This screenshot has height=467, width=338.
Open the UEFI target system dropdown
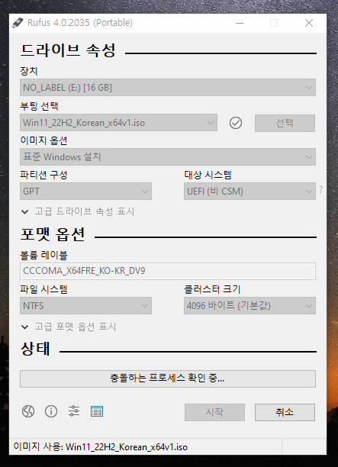coord(249,192)
